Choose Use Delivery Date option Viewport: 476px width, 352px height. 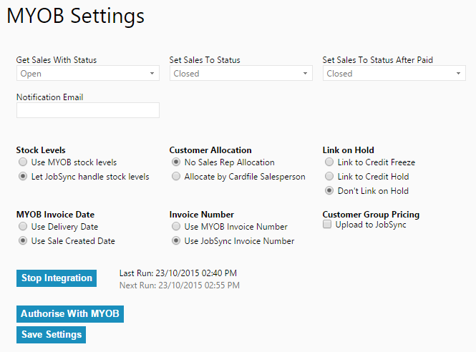(x=23, y=226)
